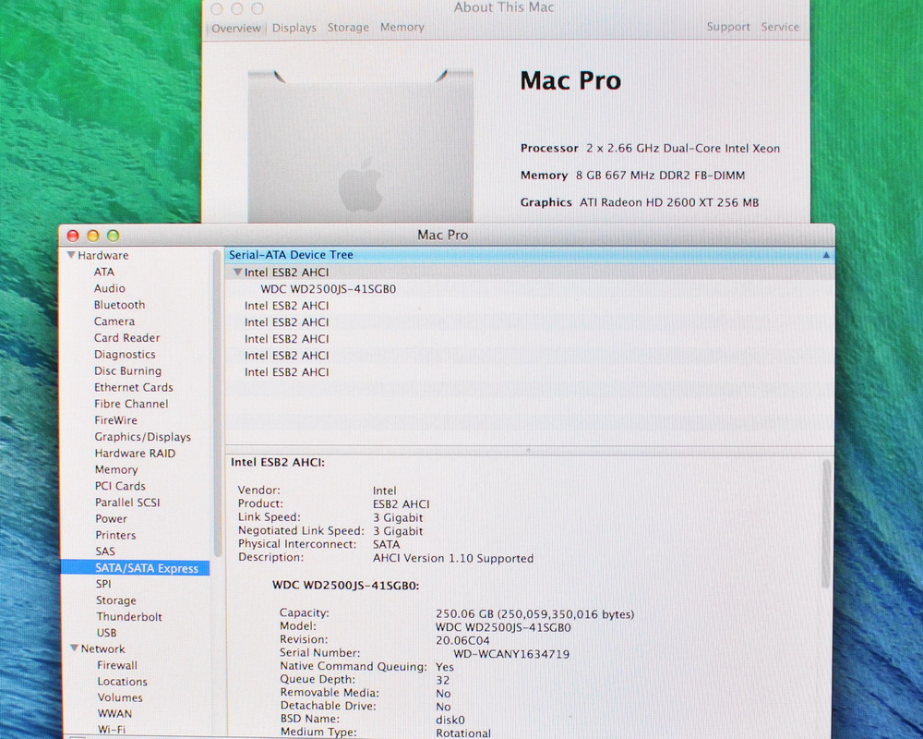
Task: Click the Service link in About This Mac
Action: 780,27
